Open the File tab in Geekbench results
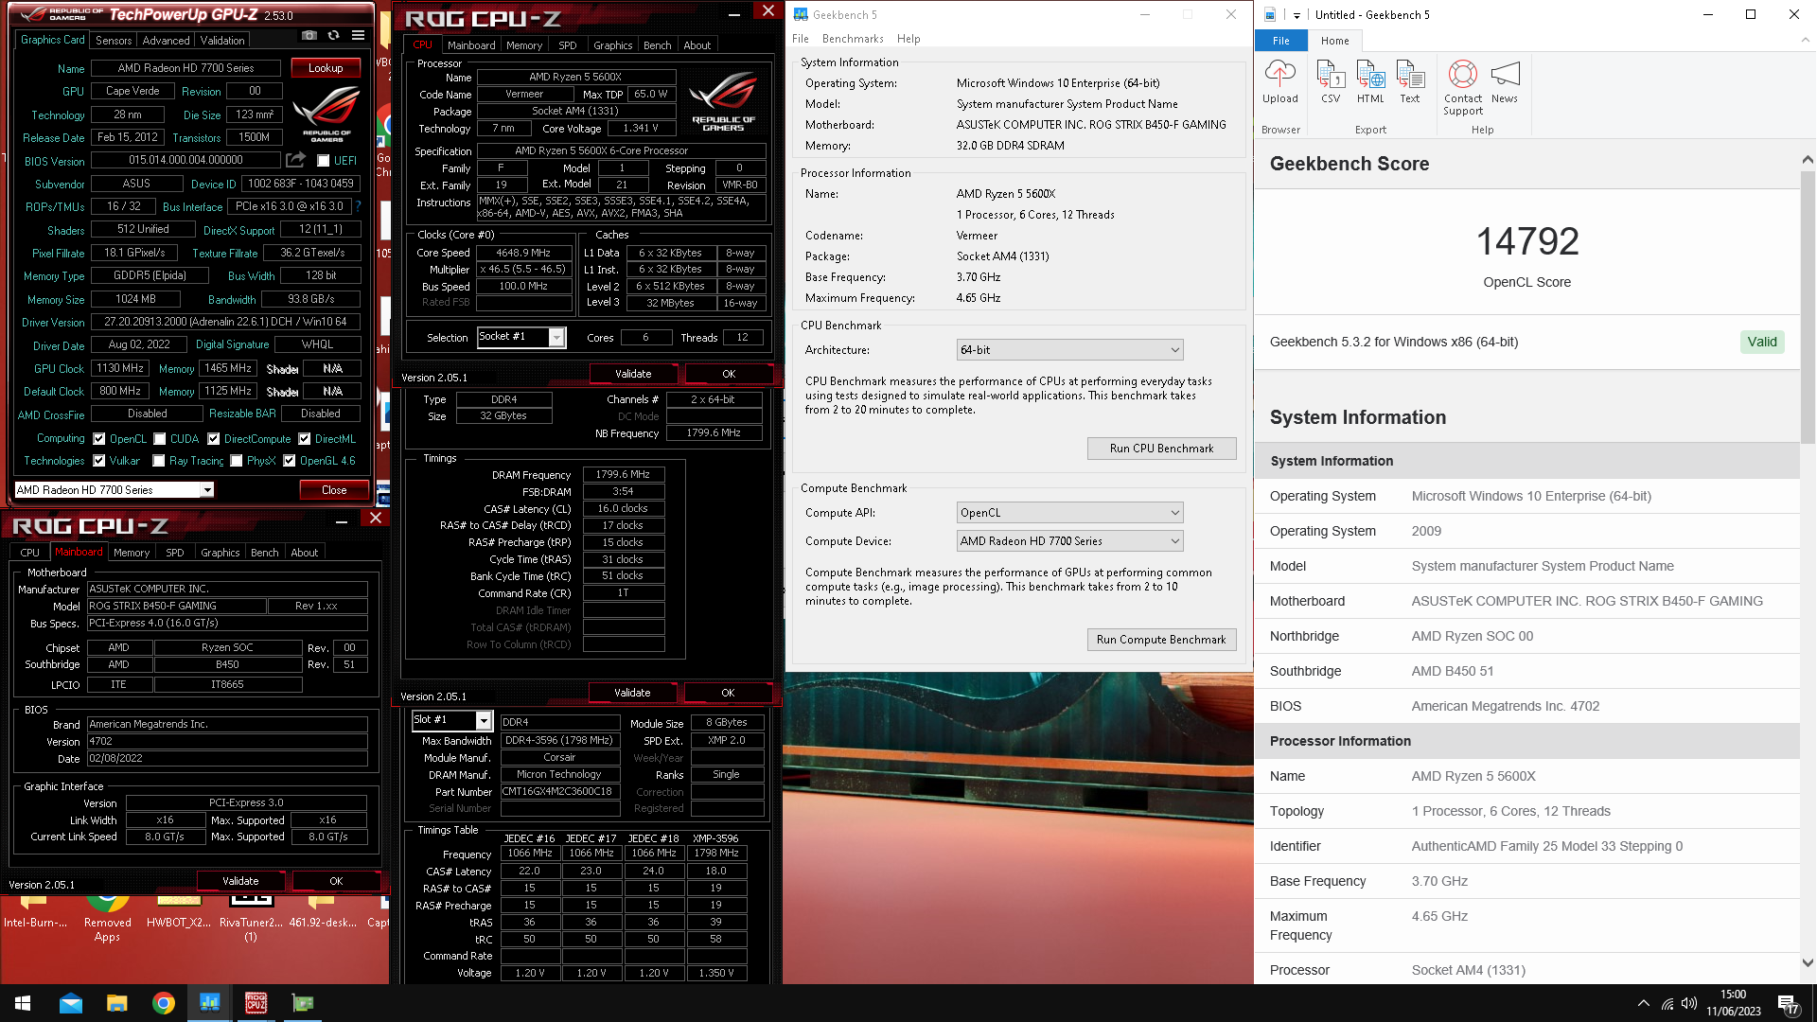The width and height of the screenshot is (1817, 1022). point(1280,41)
